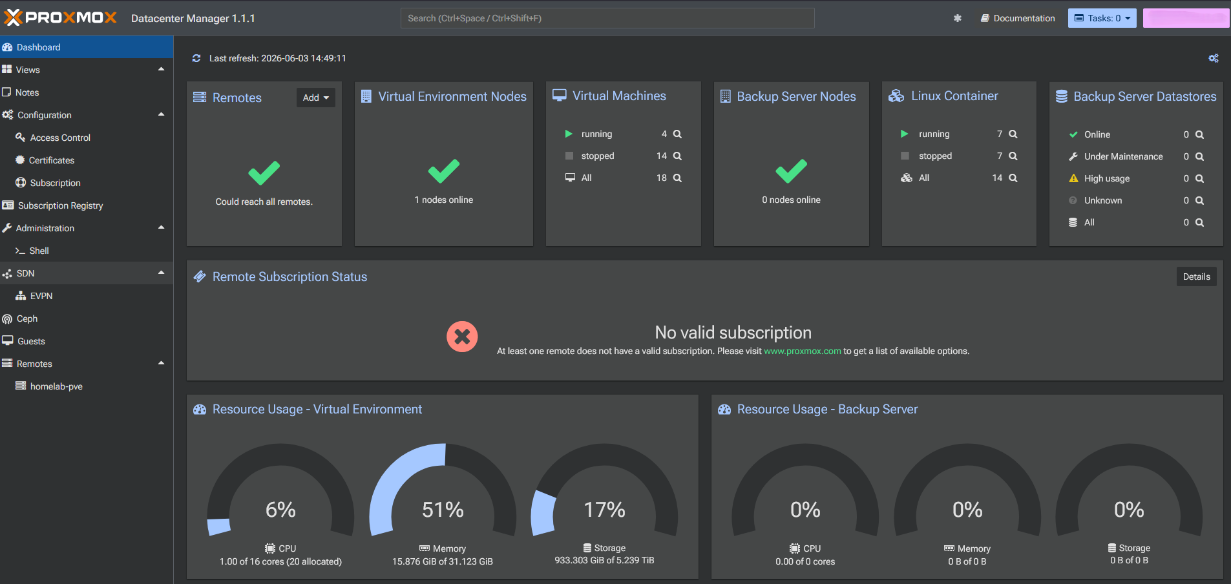Viewport: 1231px width, 584px height.
Task: Click the pink user account button
Action: pyautogui.click(x=1186, y=18)
